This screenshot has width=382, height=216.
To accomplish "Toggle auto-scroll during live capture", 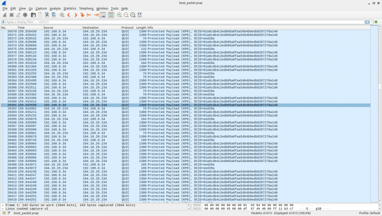I will click(103, 15).
